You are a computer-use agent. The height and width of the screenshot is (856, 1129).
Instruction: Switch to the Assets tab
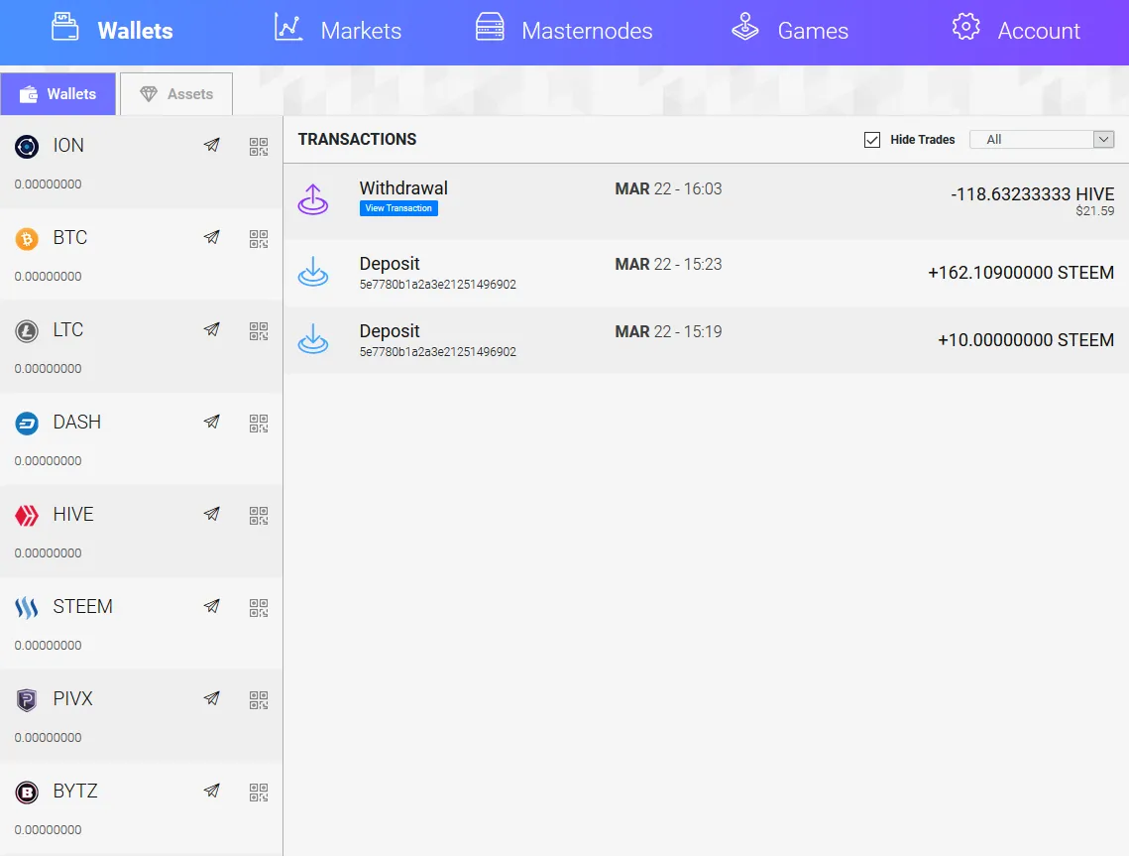point(176,93)
